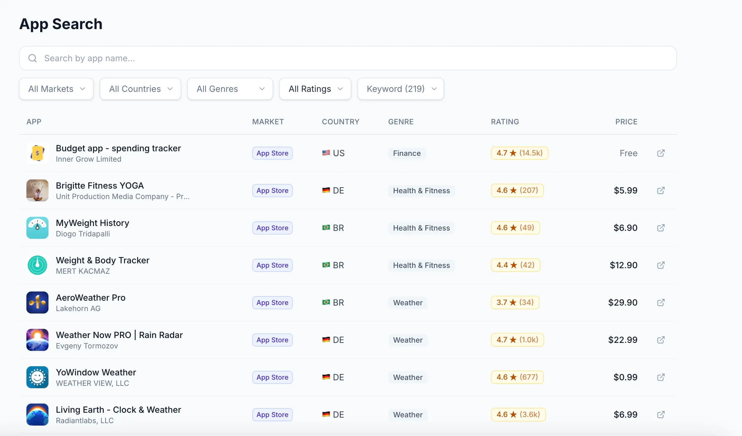The image size is (742, 436).
Task: Open external link for Budget app row
Action: (661, 153)
